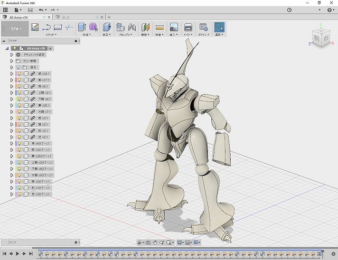
Task: Open the data panel grid icon
Action: [x=5, y=10]
